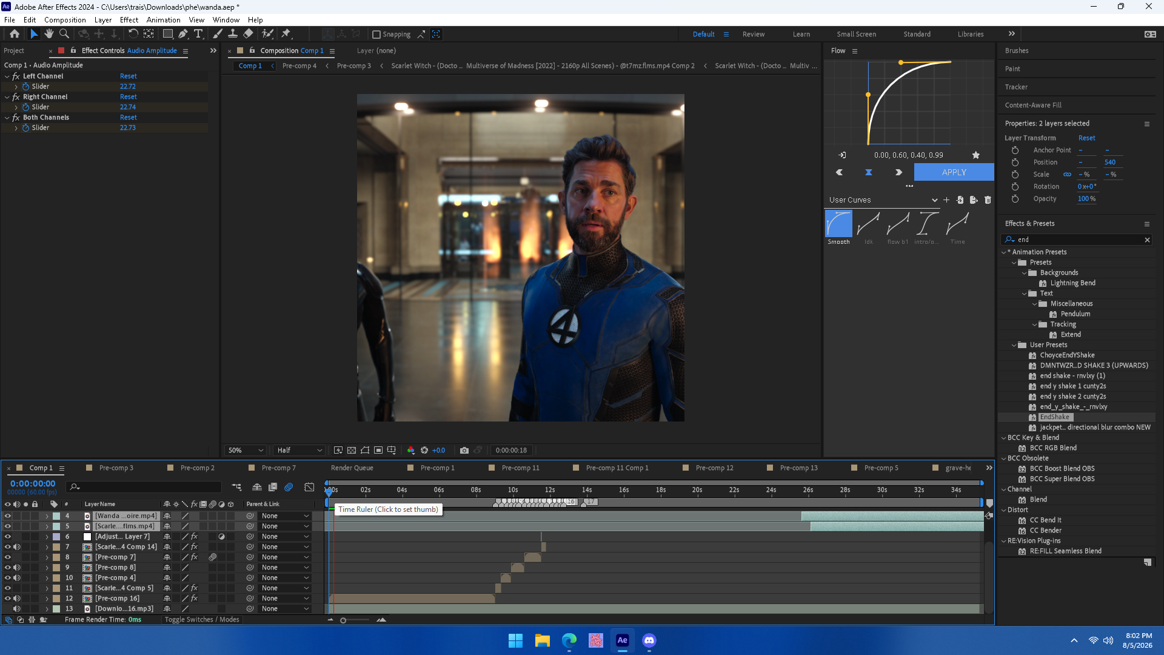Expand layer 6 Adjustment Layer properties

47,537
